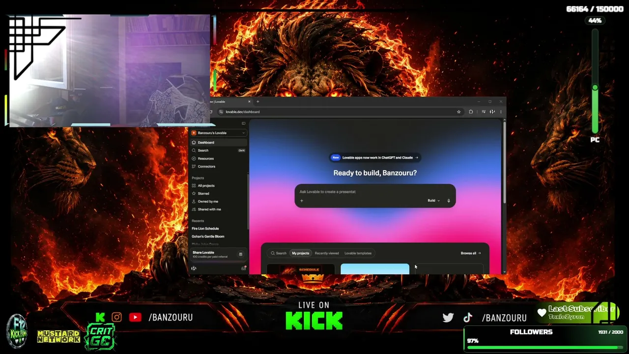
Task: Open the inbox notifications icon
Action: tap(243, 268)
